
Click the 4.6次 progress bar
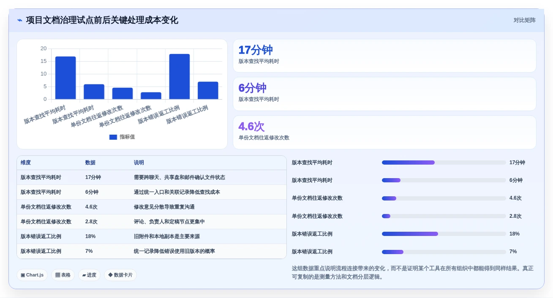click(444, 198)
